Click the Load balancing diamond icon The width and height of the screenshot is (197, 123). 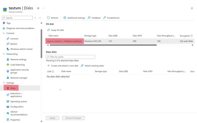[8, 64]
